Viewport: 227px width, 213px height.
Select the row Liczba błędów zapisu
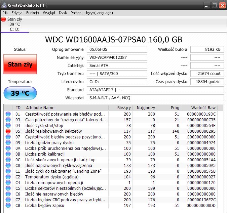click(x=111, y=206)
